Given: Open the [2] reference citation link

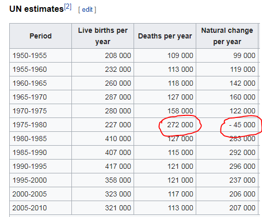Looking at the screenshot, I should point(68,7).
